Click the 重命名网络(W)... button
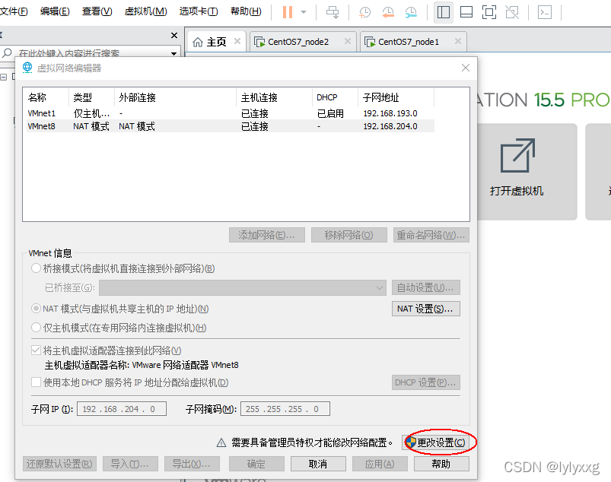The image size is (611, 482). (431, 235)
